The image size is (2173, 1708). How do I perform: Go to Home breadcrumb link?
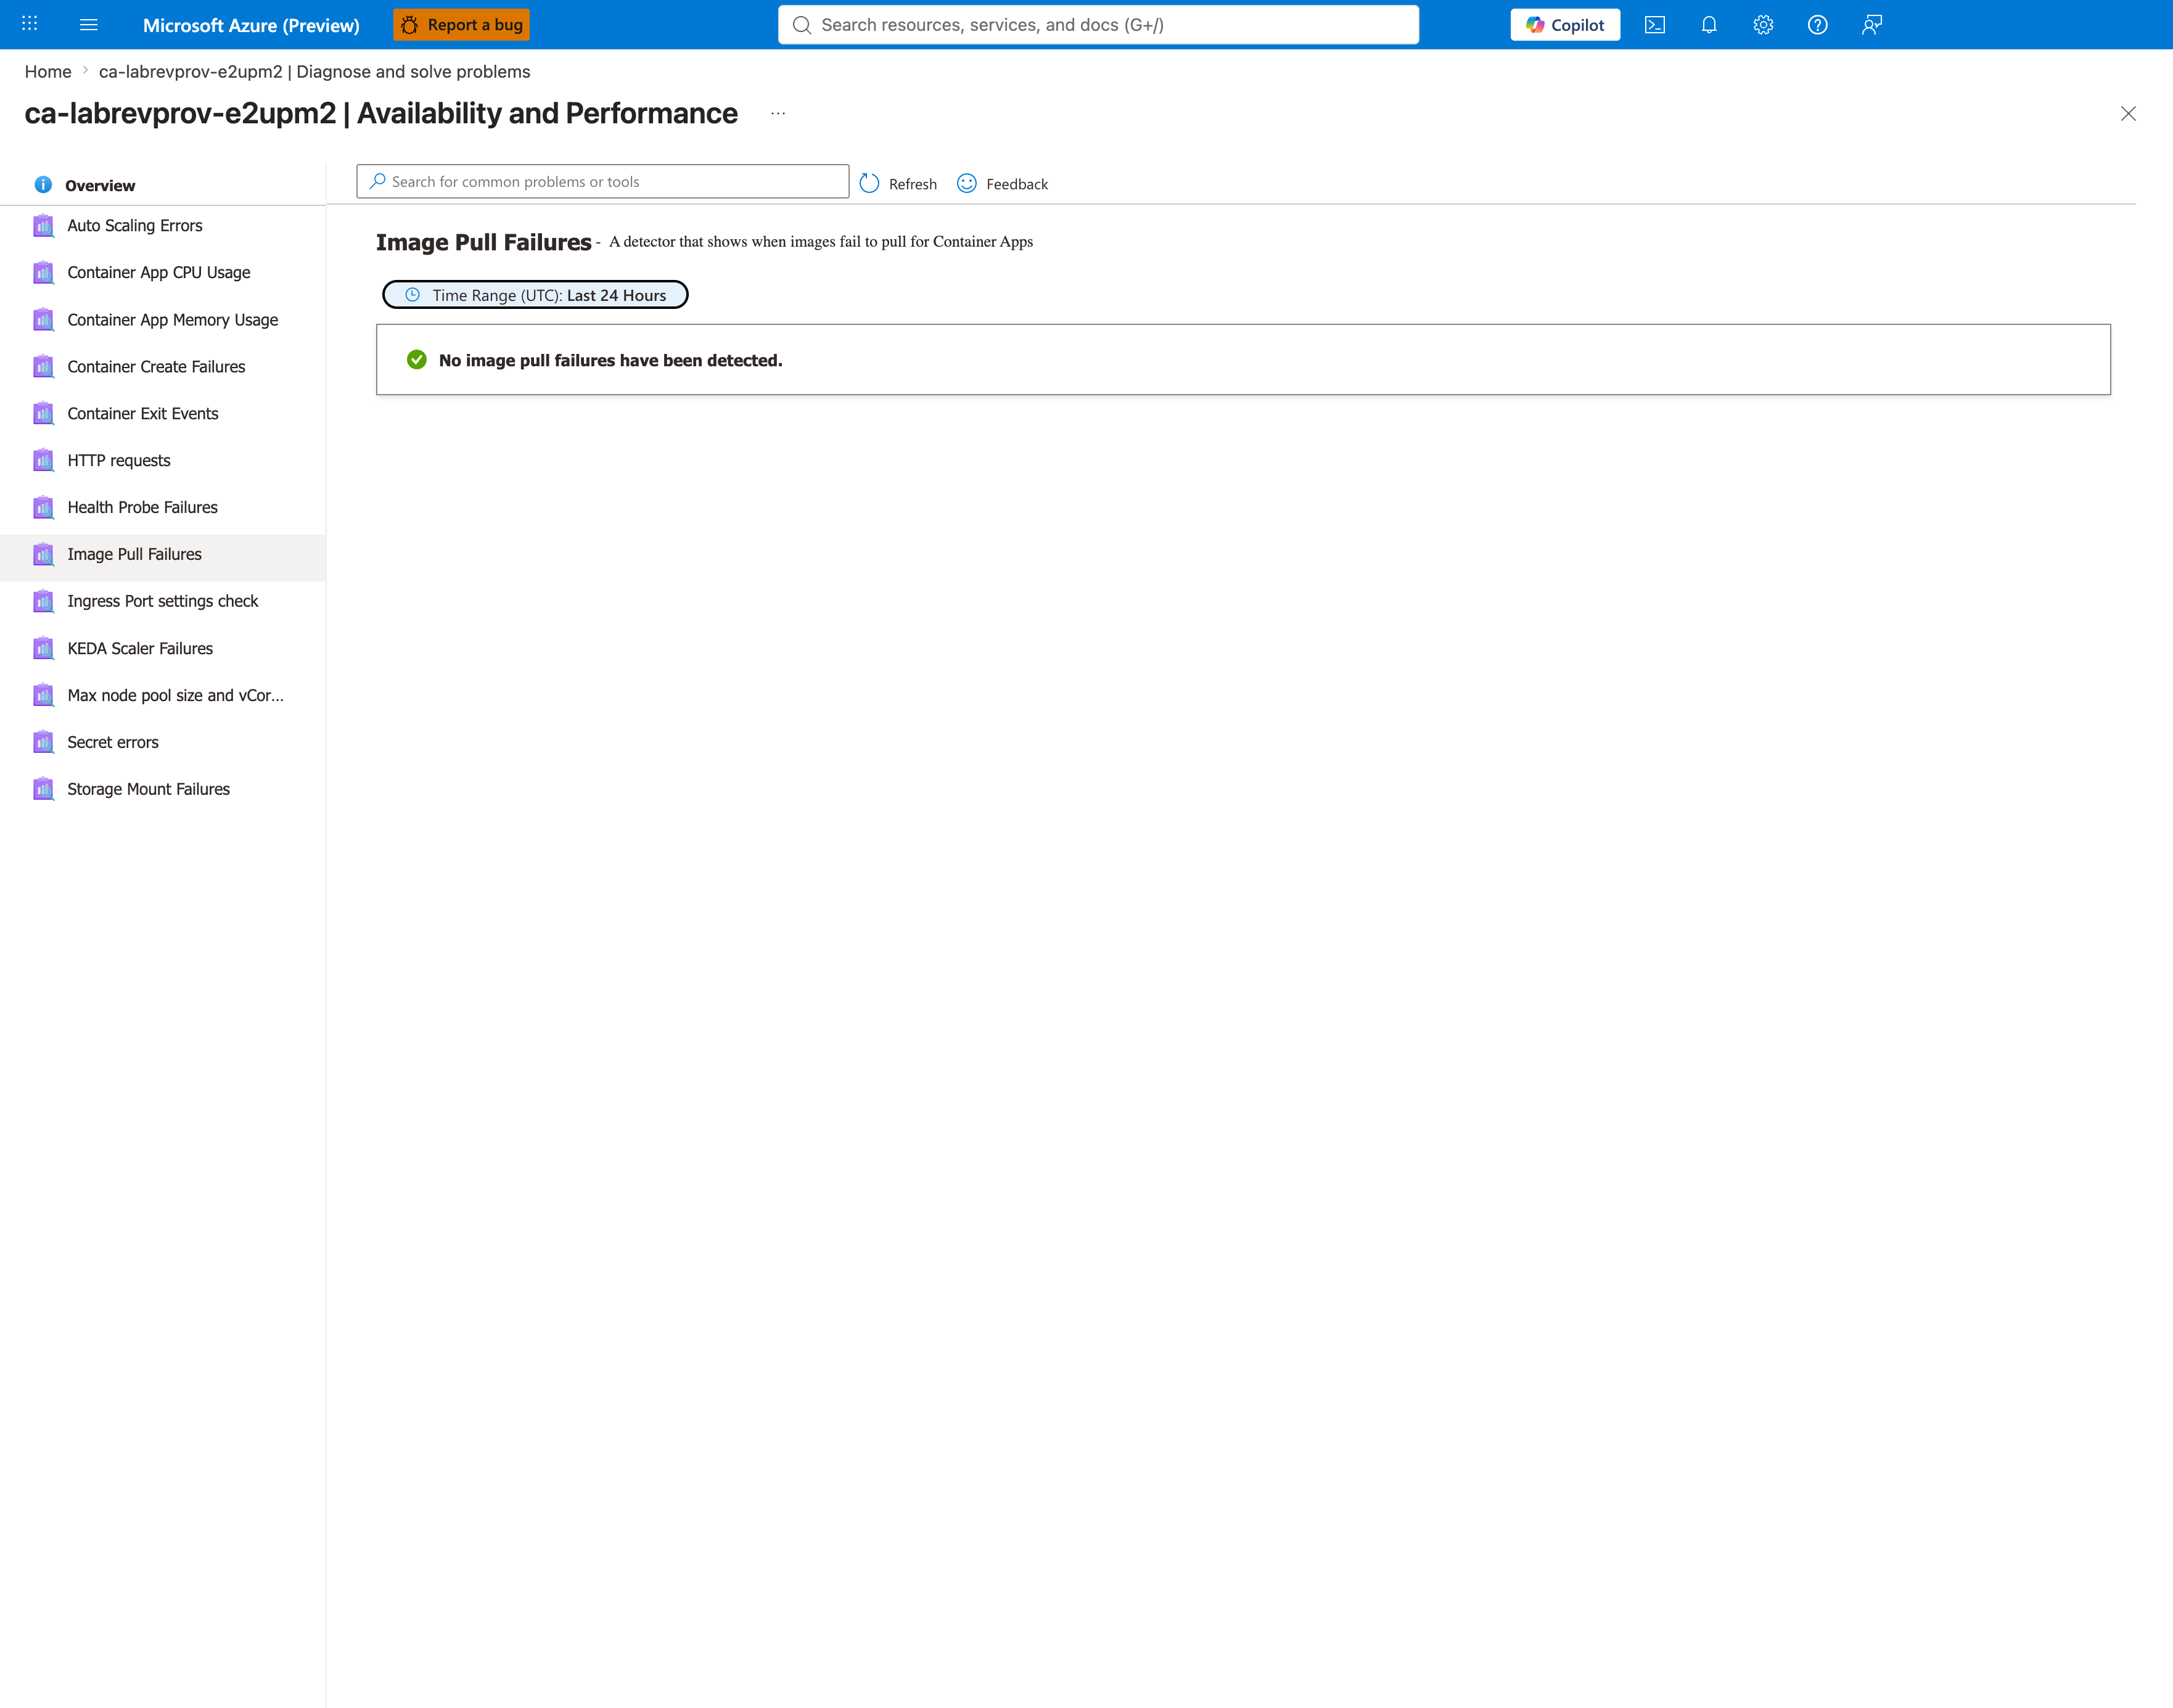(x=48, y=72)
